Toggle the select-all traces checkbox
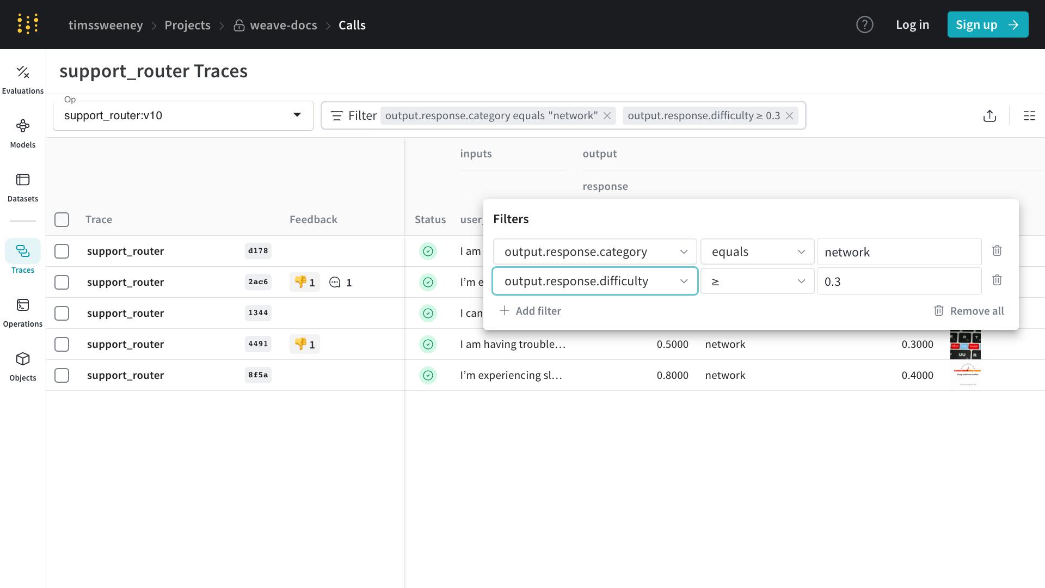The width and height of the screenshot is (1045, 588). [62, 219]
